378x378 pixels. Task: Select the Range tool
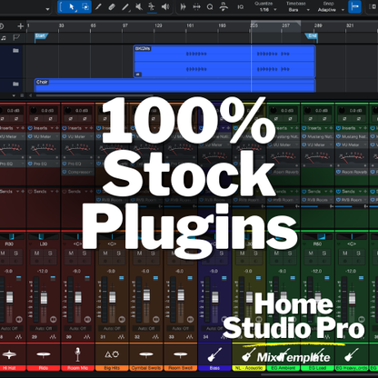[85, 6]
